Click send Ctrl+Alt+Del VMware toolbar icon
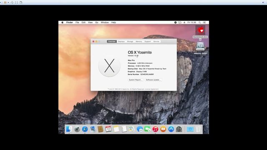 coord(12,2)
